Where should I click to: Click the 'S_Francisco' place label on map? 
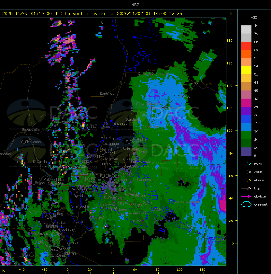[117, 123]
